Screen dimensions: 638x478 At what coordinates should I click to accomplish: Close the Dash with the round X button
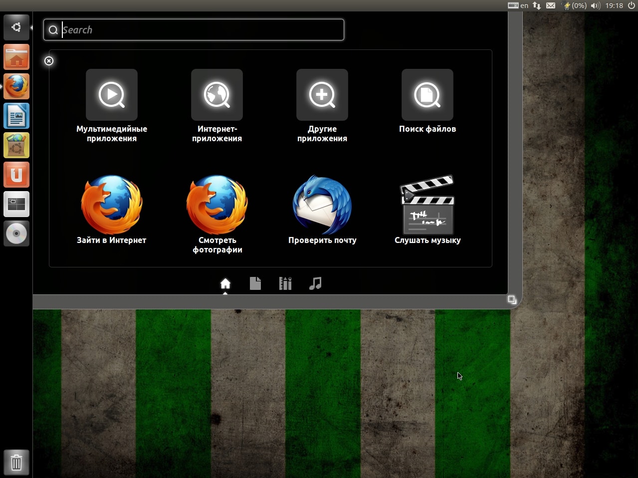[x=49, y=61]
